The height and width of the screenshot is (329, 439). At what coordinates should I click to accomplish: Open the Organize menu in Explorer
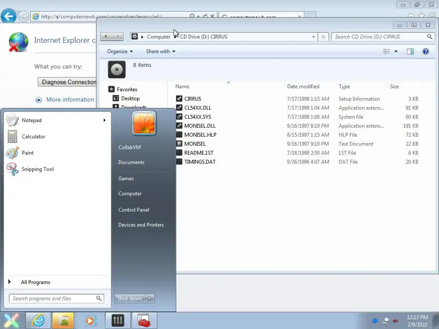coord(120,51)
